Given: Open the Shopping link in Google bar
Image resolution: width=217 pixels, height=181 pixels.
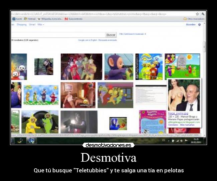Looking at the screenshot, I should (x=22, y=24).
